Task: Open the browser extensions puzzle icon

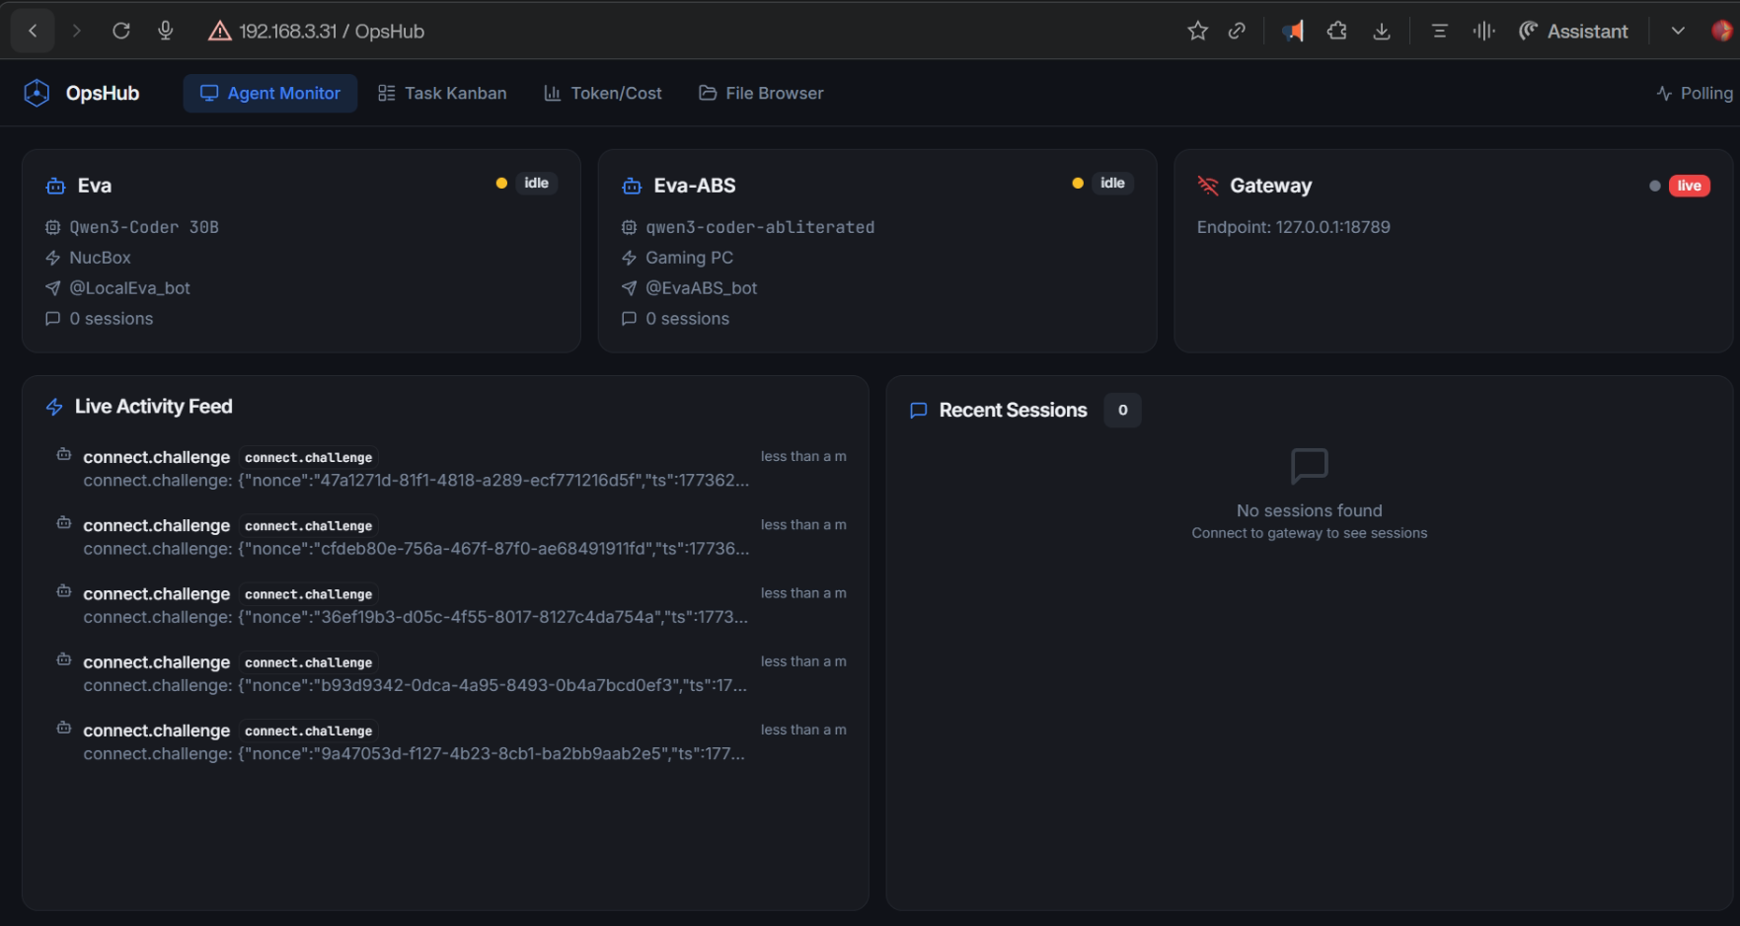Action: (x=1336, y=31)
